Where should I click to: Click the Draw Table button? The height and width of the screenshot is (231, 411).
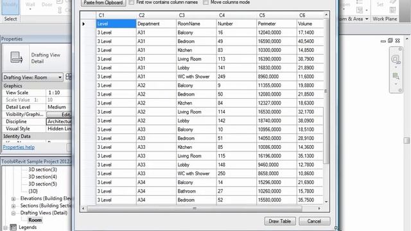point(280,221)
